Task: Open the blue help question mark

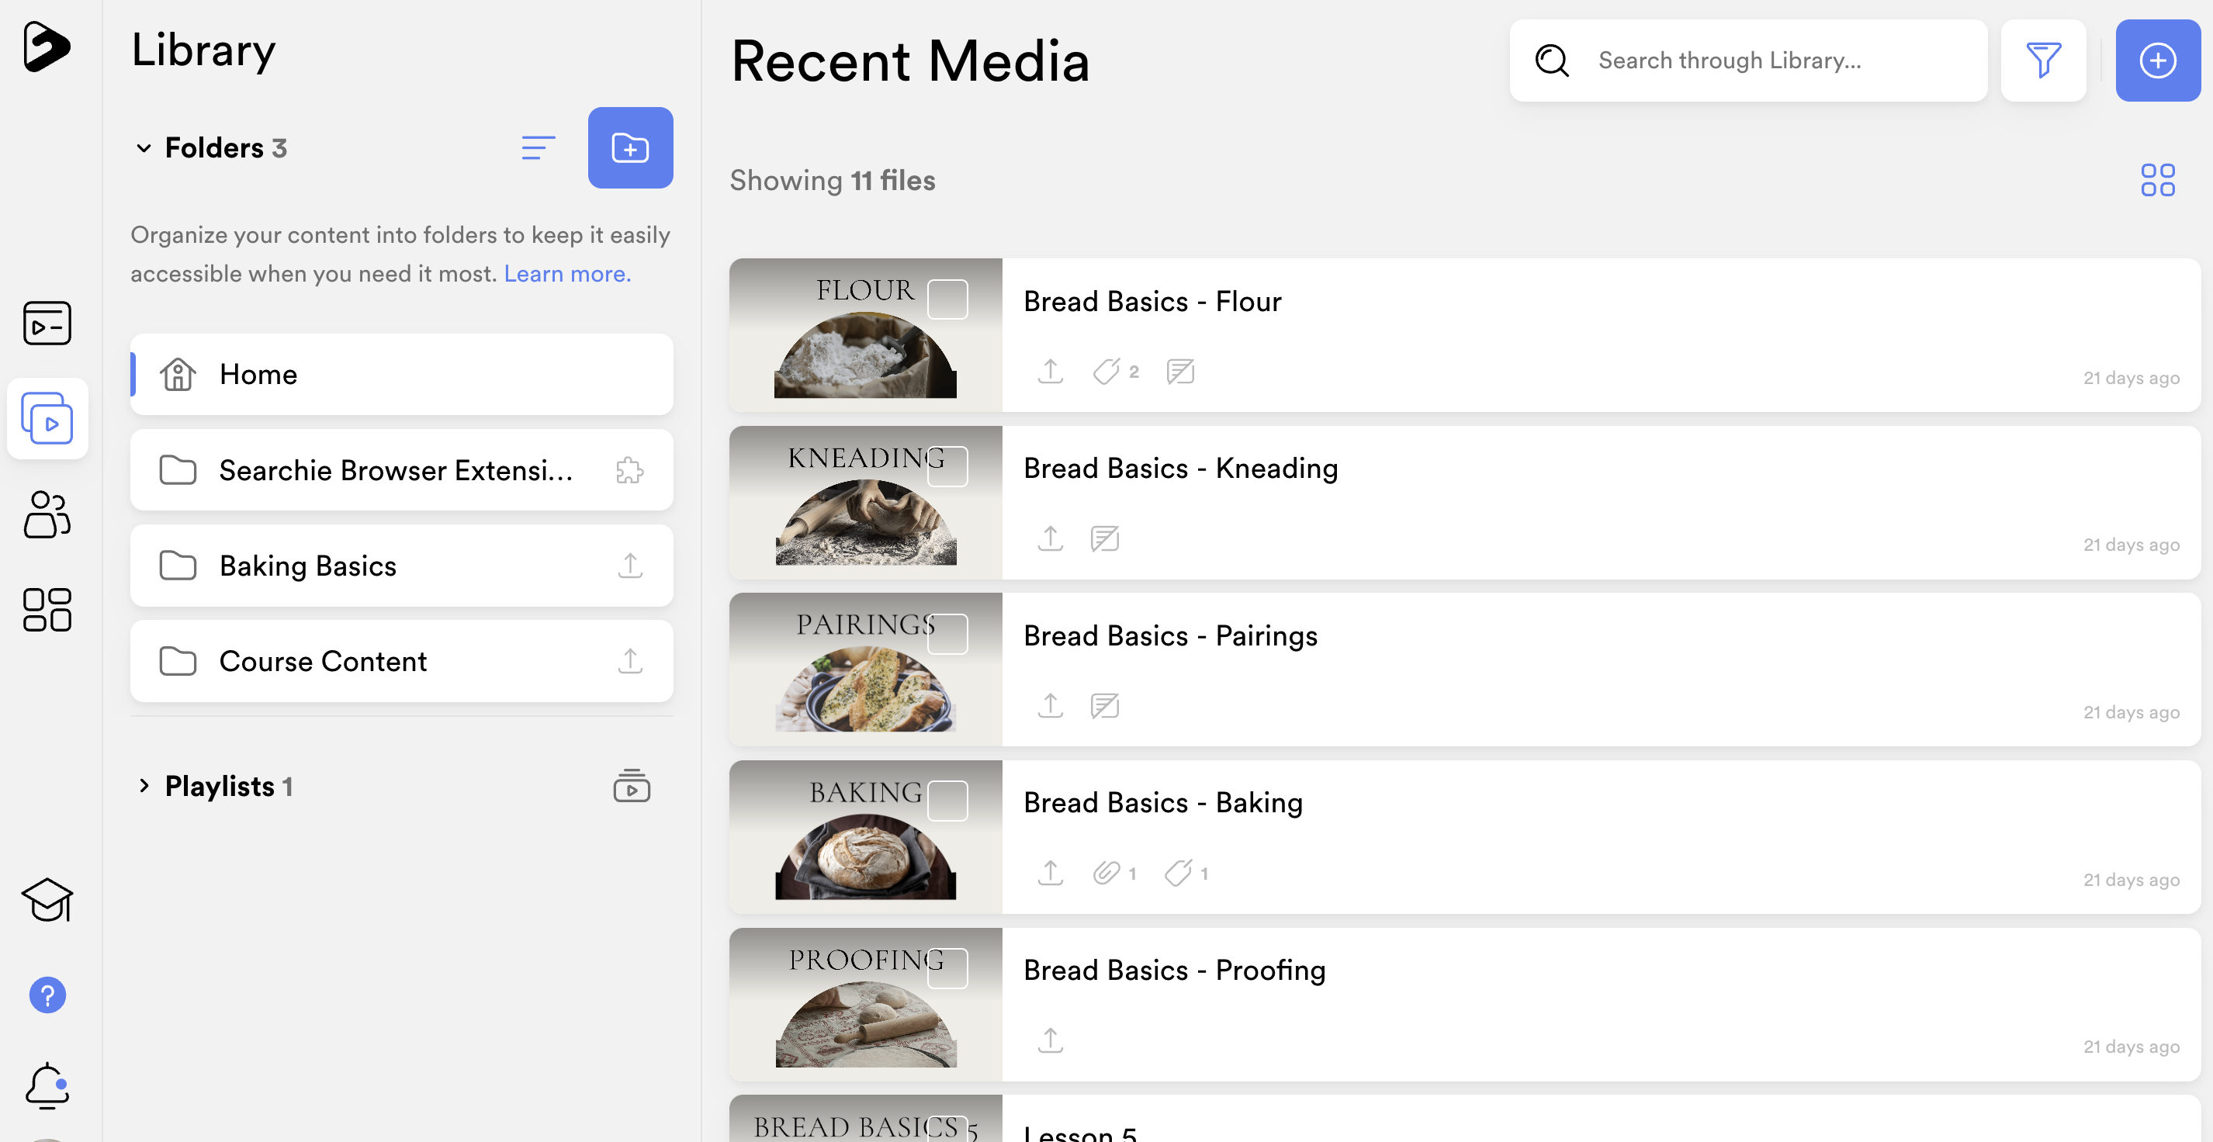Action: click(x=47, y=995)
